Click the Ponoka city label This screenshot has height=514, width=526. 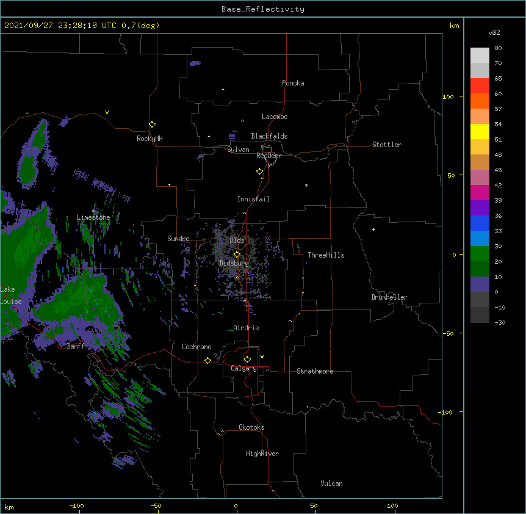click(293, 83)
